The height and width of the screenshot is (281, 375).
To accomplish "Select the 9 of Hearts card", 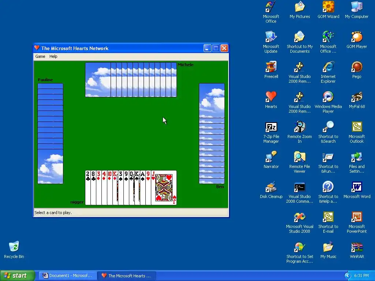I will tap(148, 188).
